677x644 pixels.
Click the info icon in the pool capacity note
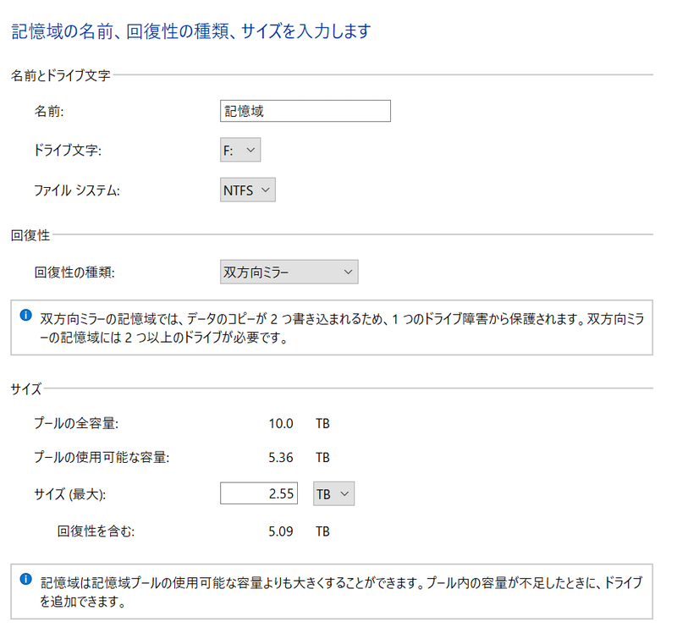pos(26,579)
